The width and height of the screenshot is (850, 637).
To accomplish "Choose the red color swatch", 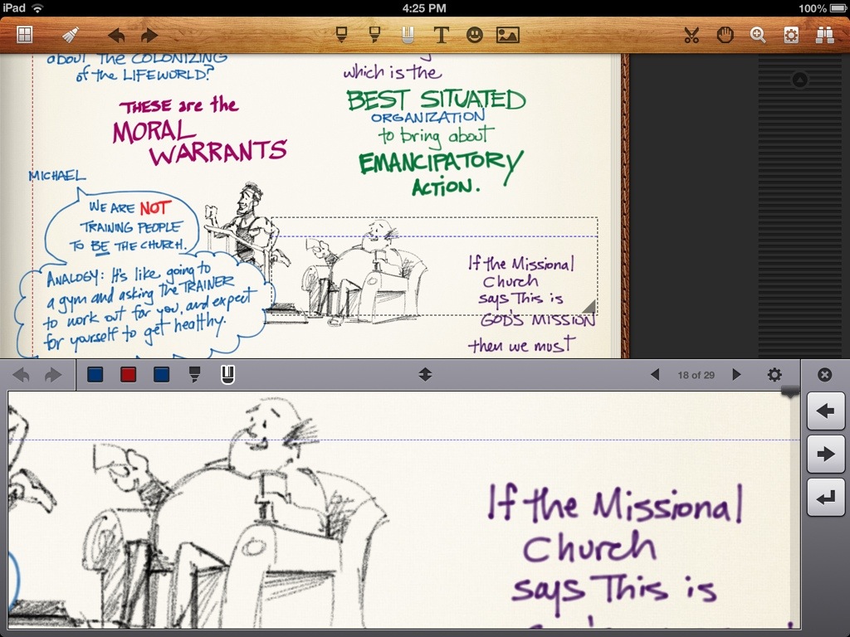I will coord(128,375).
